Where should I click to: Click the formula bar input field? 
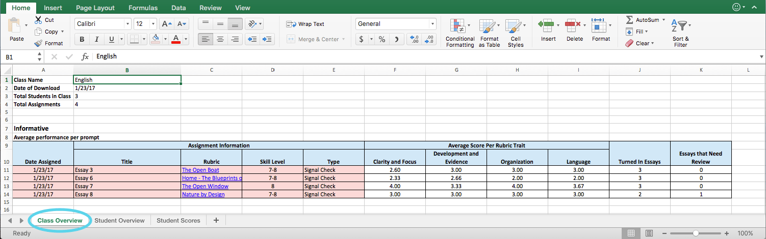tap(426, 56)
